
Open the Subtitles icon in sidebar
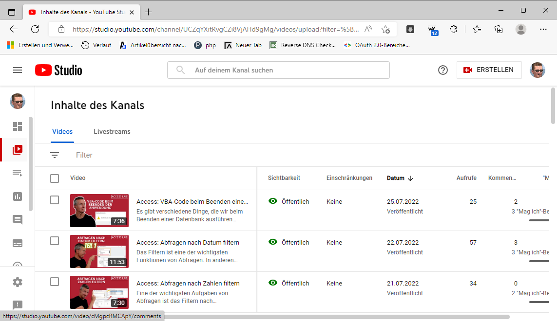tap(18, 243)
